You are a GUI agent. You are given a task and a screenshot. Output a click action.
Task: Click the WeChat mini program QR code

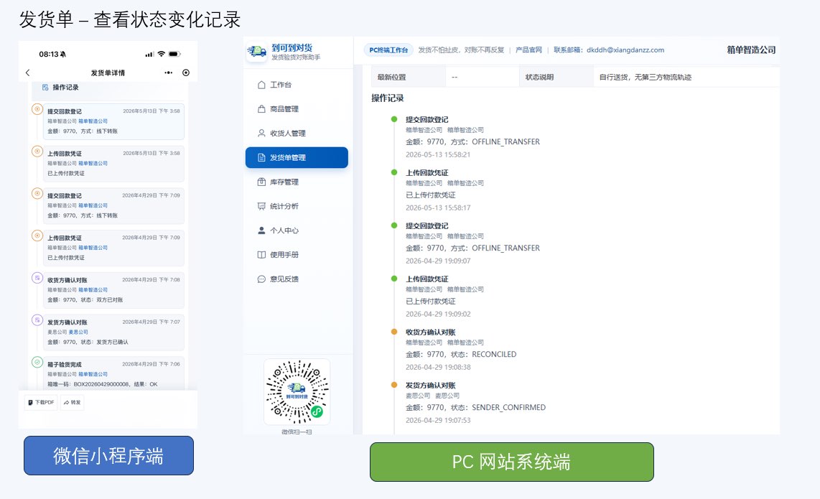(x=297, y=392)
